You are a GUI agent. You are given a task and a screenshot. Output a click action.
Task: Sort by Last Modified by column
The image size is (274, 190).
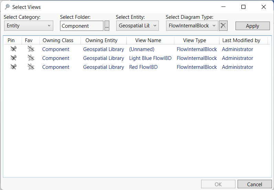click(241, 40)
